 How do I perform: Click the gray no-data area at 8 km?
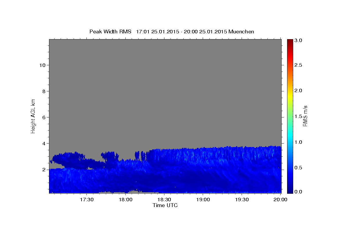click(165, 91)
